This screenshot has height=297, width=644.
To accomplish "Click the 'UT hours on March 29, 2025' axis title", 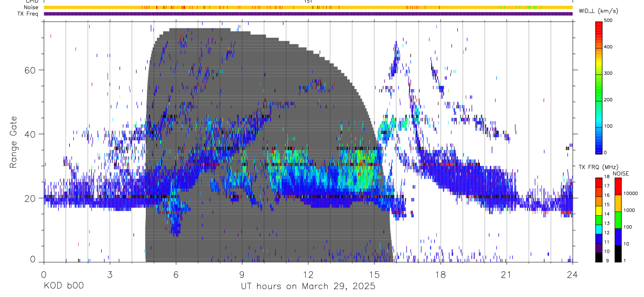I will [308, 286].
